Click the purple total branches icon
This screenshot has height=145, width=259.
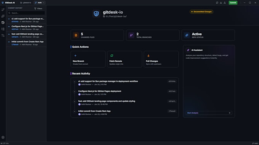coord(131,35)
